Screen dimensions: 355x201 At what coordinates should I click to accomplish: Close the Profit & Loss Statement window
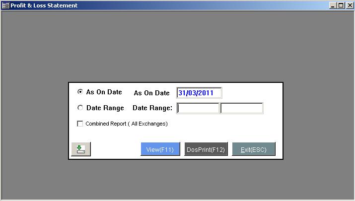[349, 5]
